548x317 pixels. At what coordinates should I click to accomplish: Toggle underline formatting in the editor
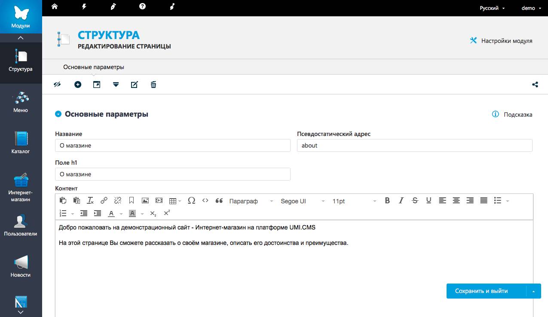point(429,201)
